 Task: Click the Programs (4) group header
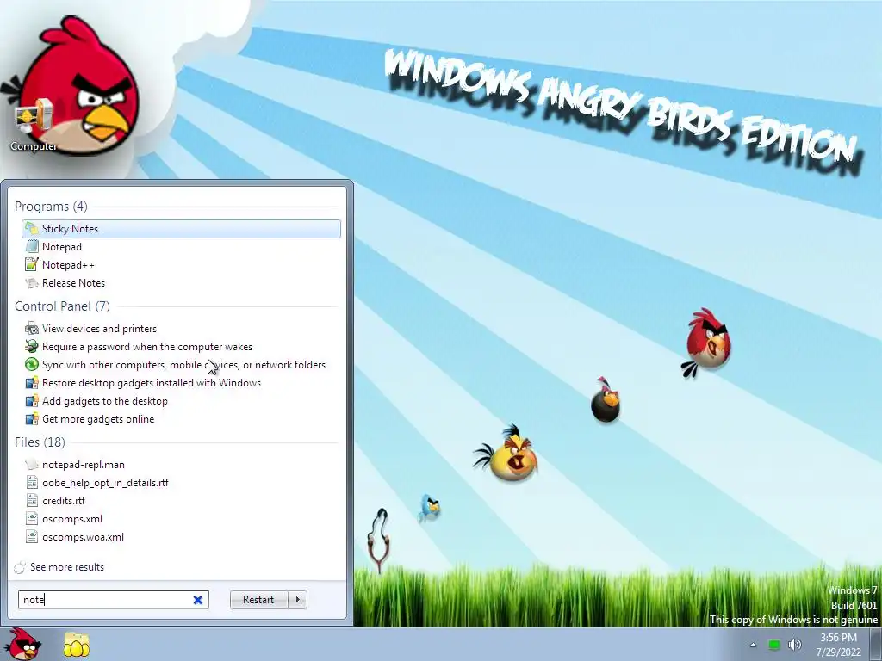pyautogui.click(x=51, y=207)
